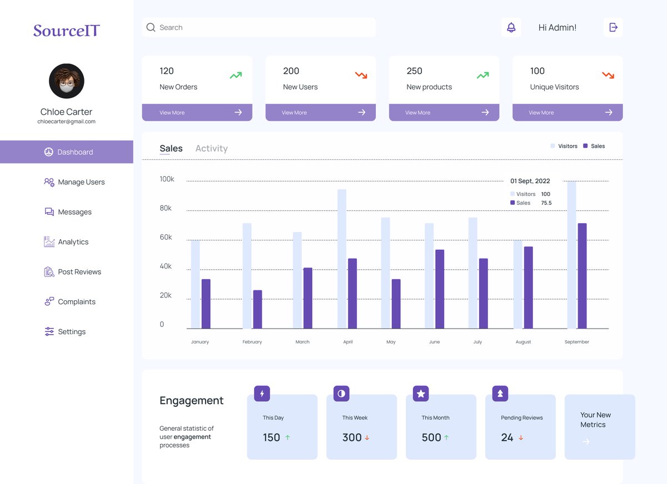Toggle the Visitors legend in the Sales chart

click(x=564, y=146)
